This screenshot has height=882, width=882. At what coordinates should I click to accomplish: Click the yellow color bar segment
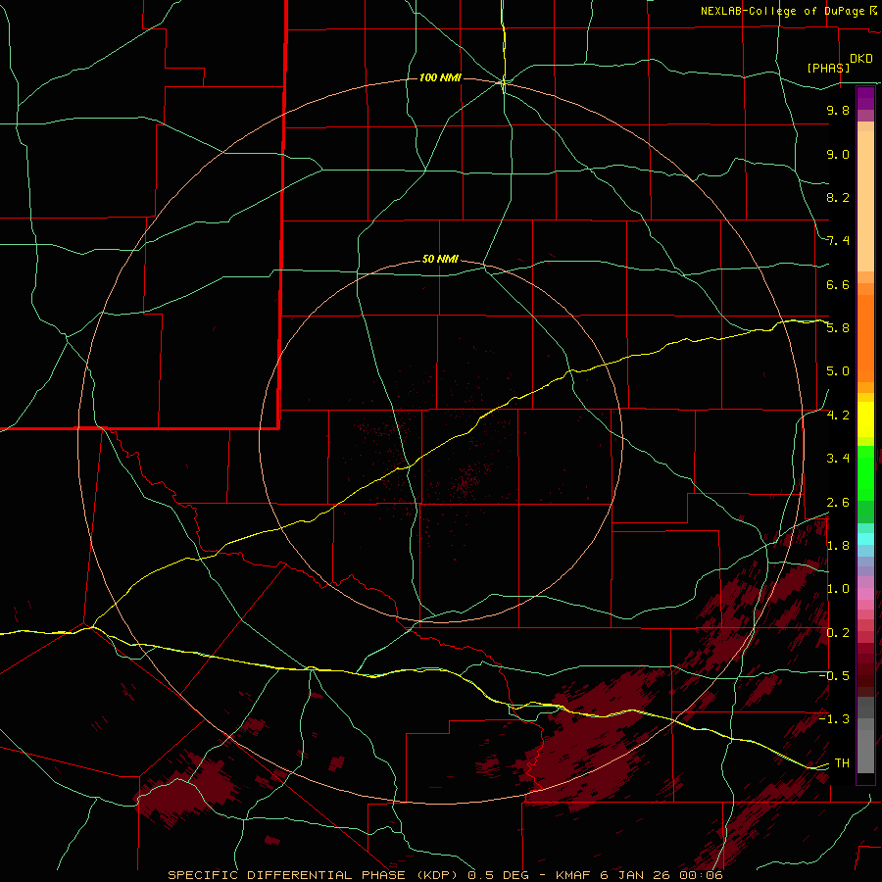(x=865, y=419)
